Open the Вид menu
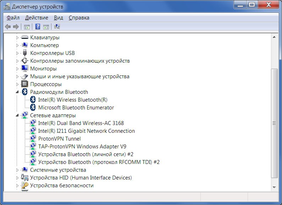 [59, 18]
